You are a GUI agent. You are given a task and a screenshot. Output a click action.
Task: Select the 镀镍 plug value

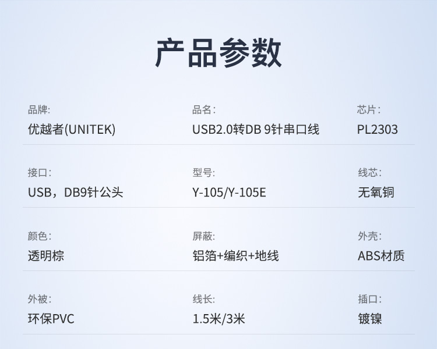point(370,319)
